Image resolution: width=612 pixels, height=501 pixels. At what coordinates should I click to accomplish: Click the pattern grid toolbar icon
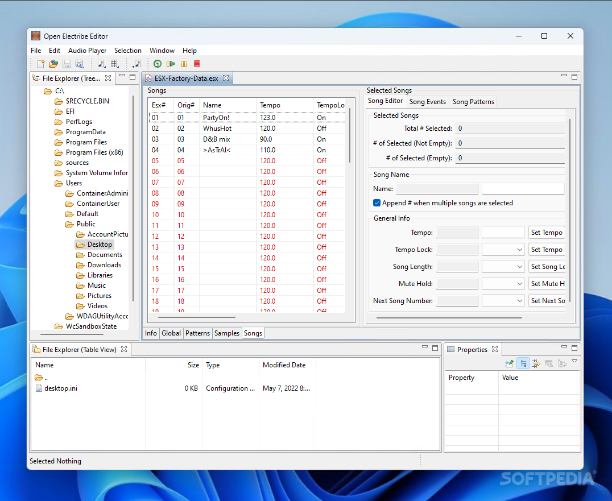tap(114, 64)
